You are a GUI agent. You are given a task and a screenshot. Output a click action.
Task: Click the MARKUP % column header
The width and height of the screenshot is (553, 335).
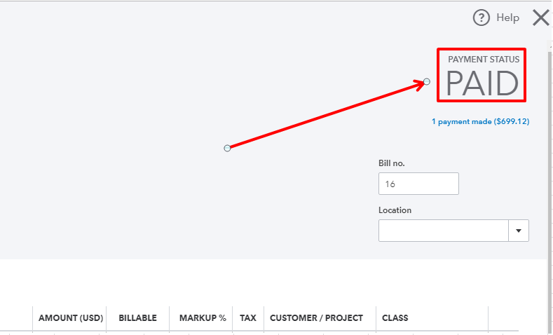[x=203, y=318]
